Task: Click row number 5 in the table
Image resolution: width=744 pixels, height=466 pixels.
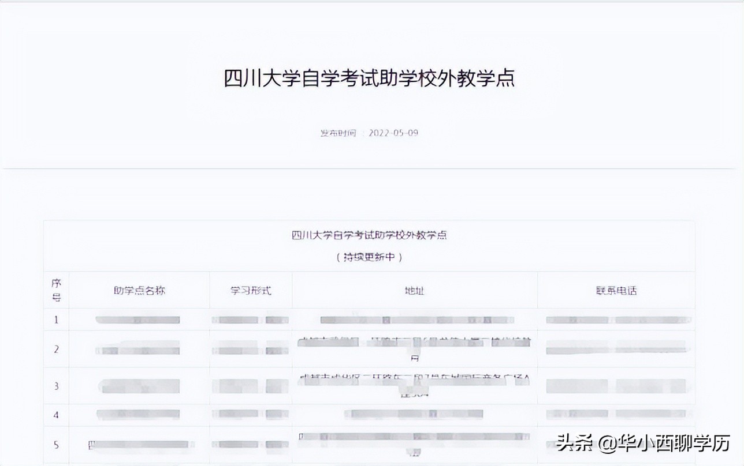Action: tap(56, 445)
